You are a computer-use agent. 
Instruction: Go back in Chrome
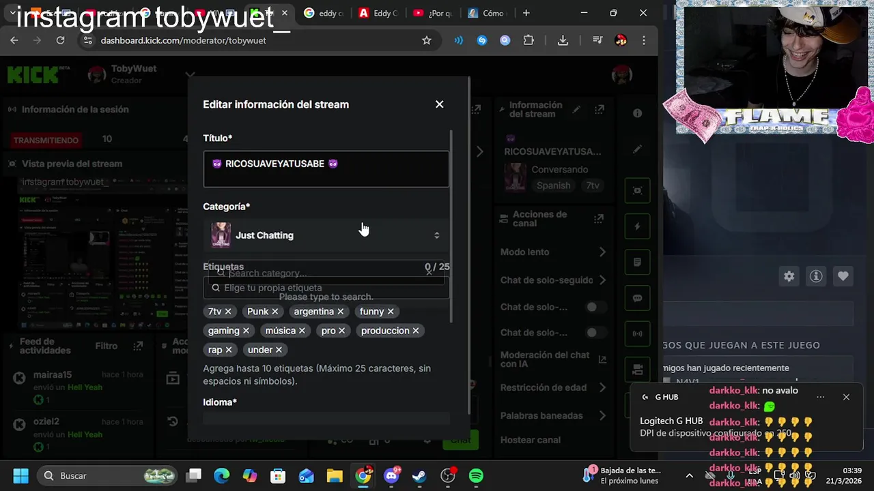tap(14, 40)
